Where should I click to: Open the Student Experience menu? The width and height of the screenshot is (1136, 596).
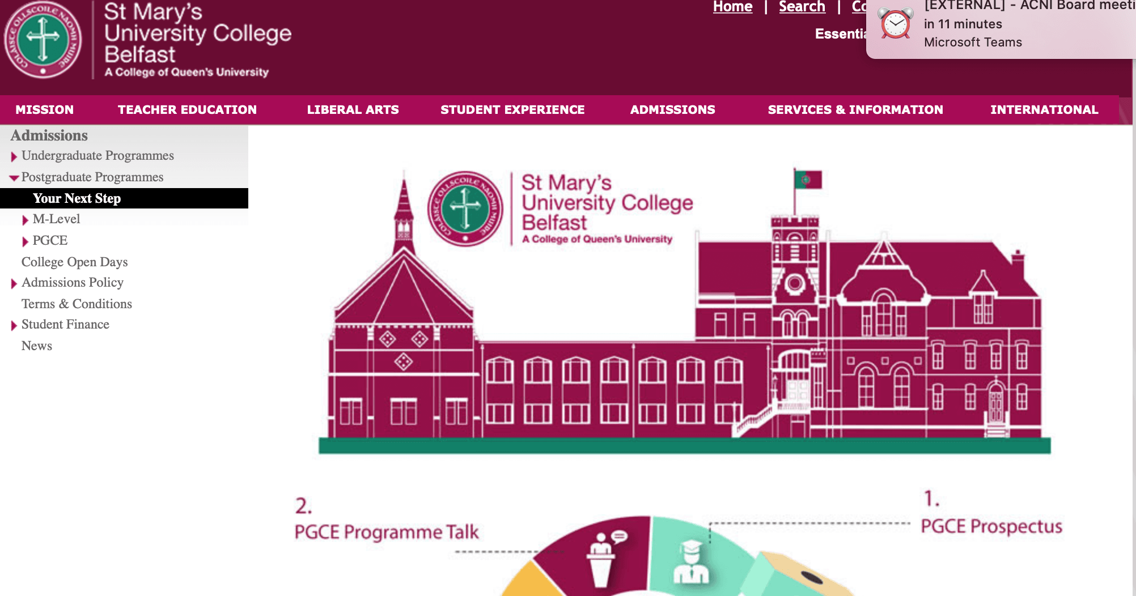[512, 110]
